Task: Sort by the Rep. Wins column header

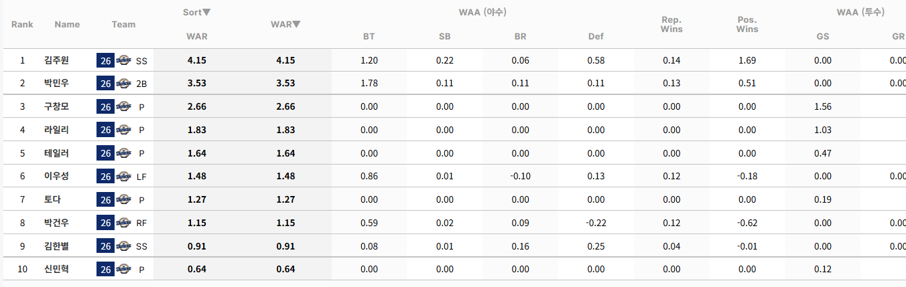Action: pos(671,25)
